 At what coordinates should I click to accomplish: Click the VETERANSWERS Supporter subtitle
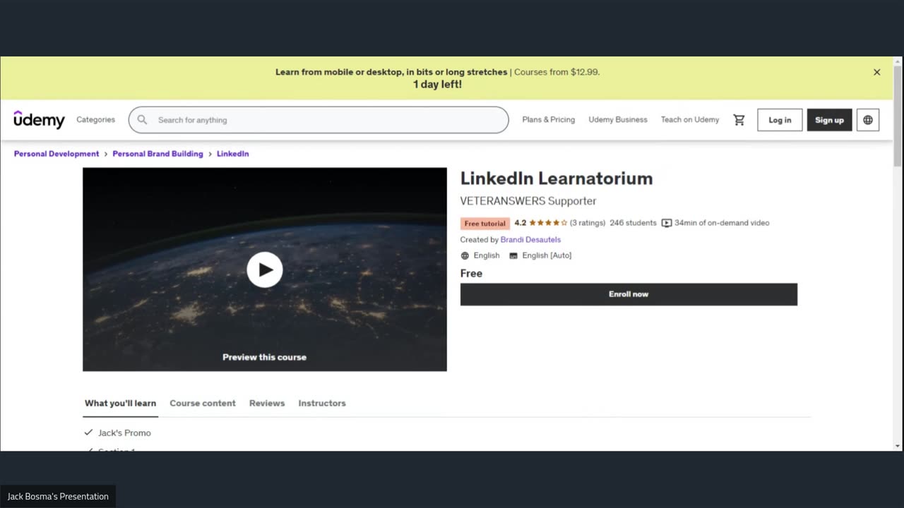coord(528,201)
